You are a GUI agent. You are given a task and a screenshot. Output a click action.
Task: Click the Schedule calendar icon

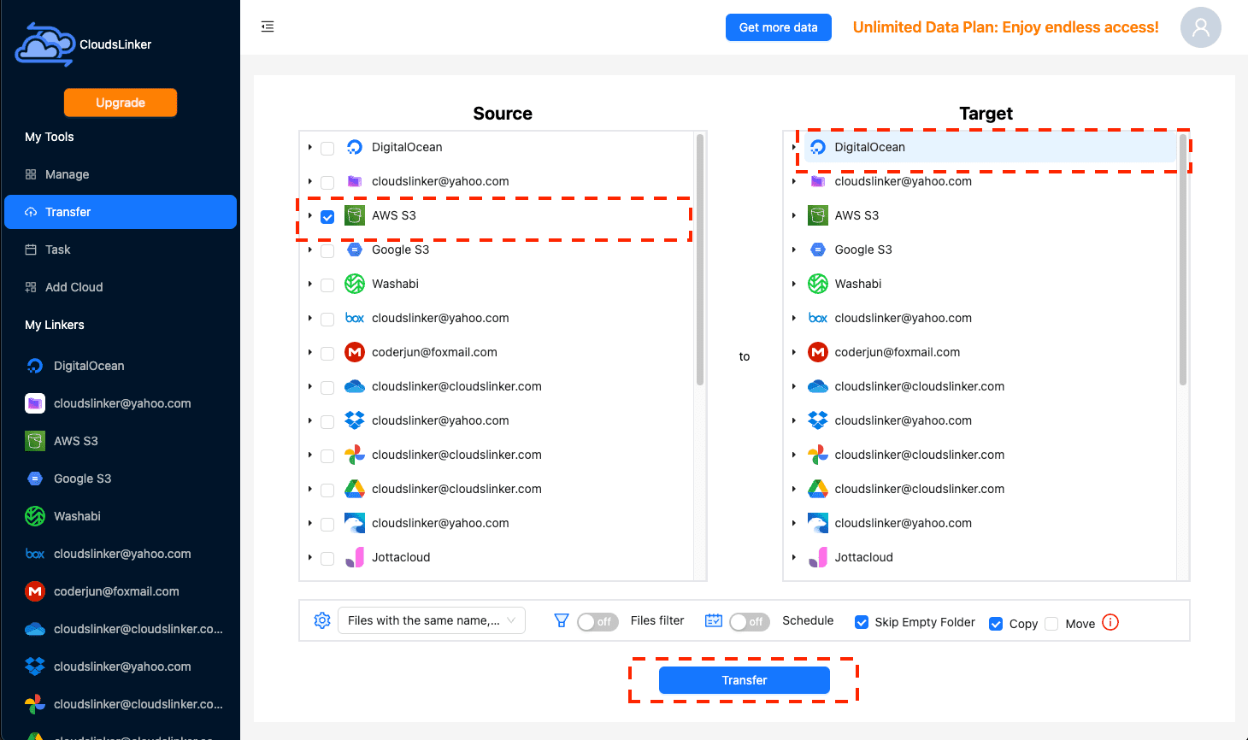714,620
